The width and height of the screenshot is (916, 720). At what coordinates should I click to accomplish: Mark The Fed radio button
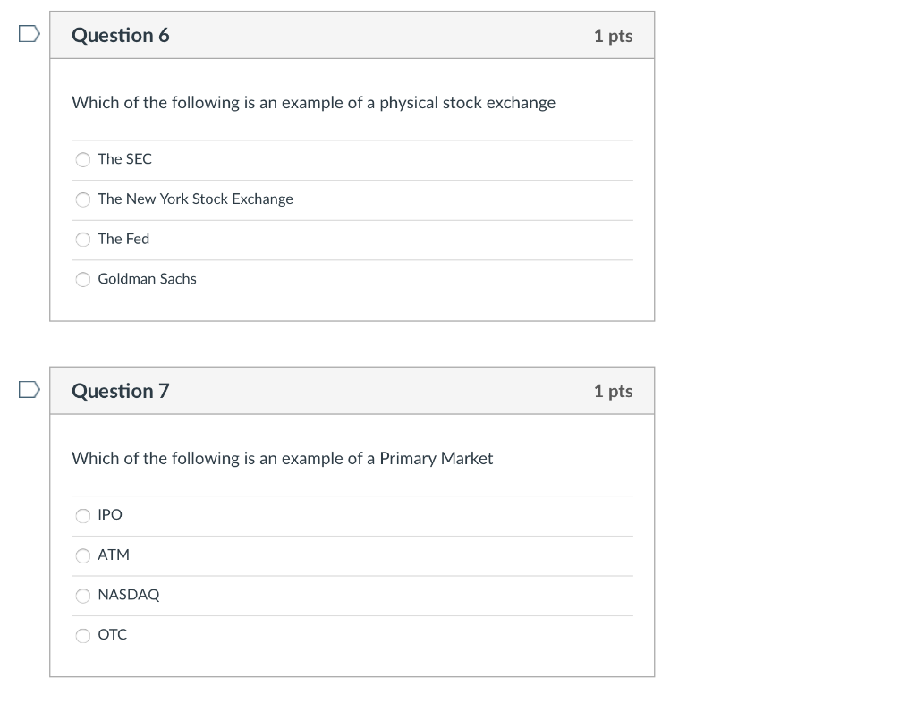click(83, 240)
